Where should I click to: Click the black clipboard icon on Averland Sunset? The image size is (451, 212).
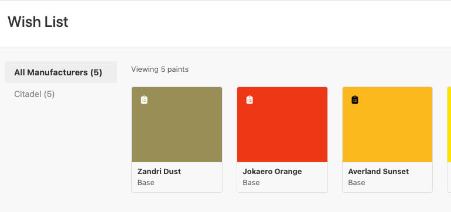[355, 100]
